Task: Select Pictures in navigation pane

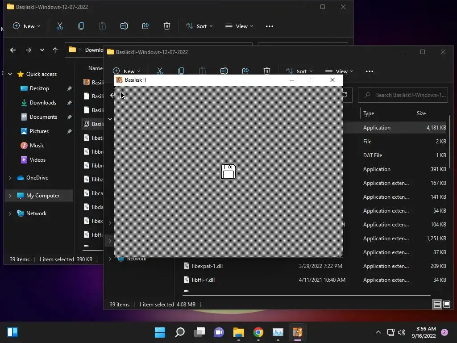Action: tap(39, 131)
